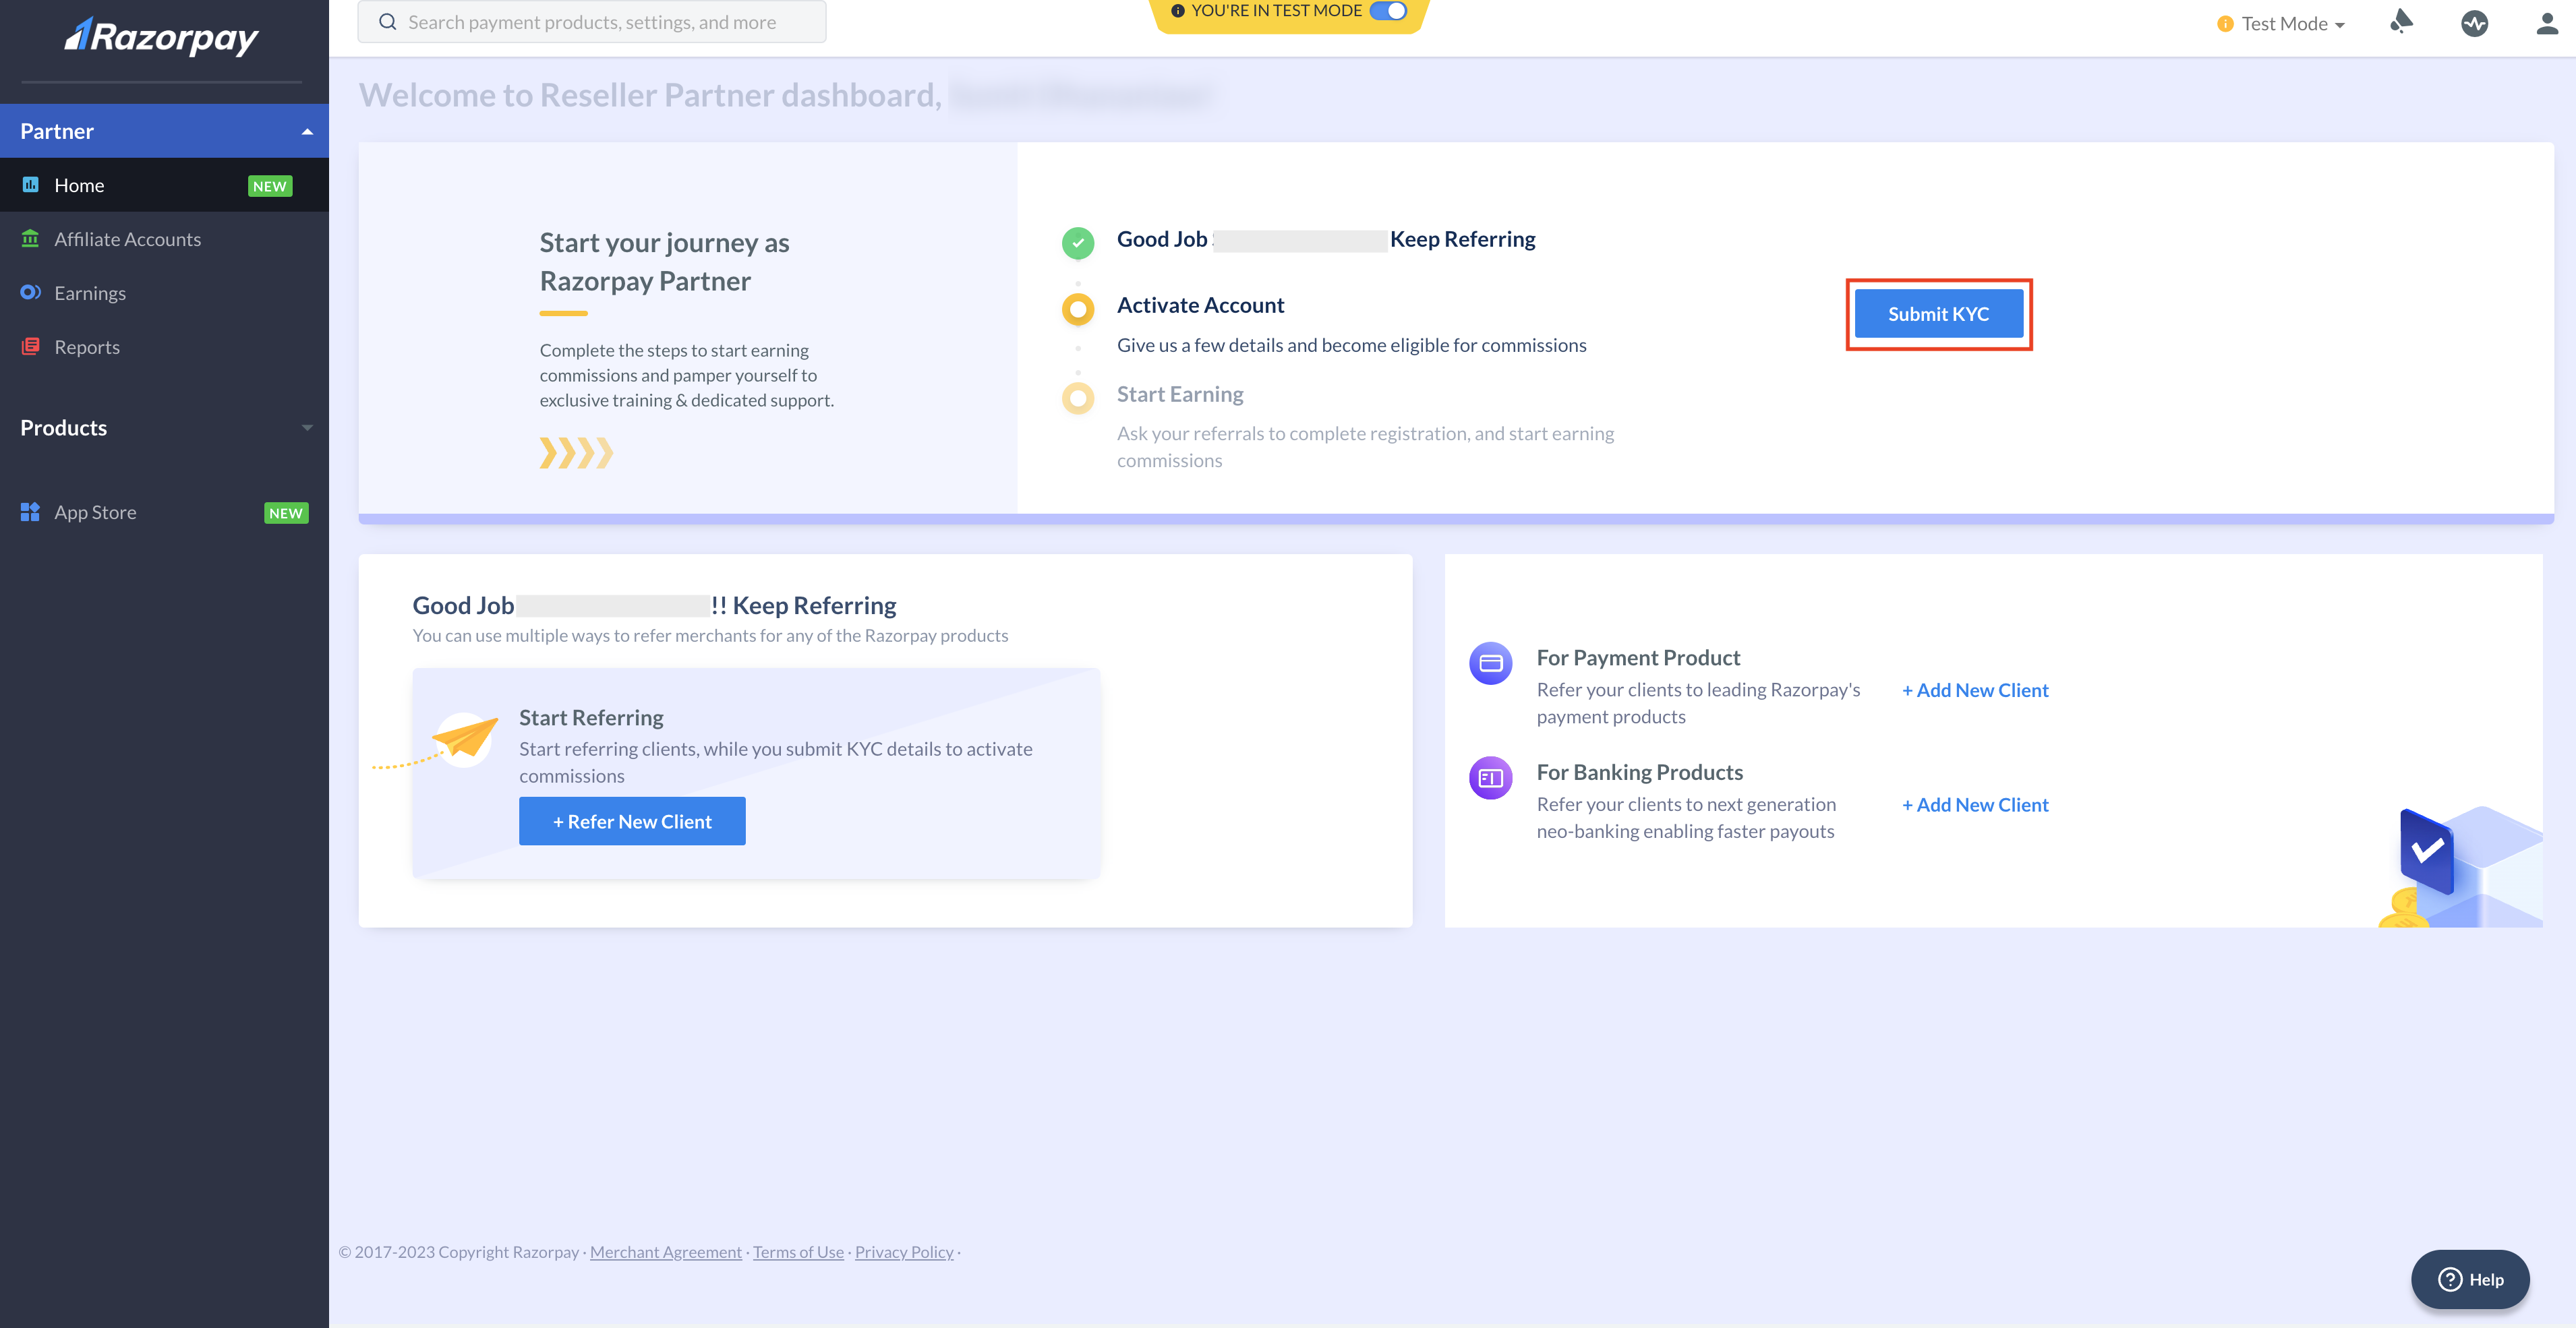Screen dimensions: 2576x1328
Task: Click the Help button bottom right
Action: pyautogui.click(x=2471, y=1279)
